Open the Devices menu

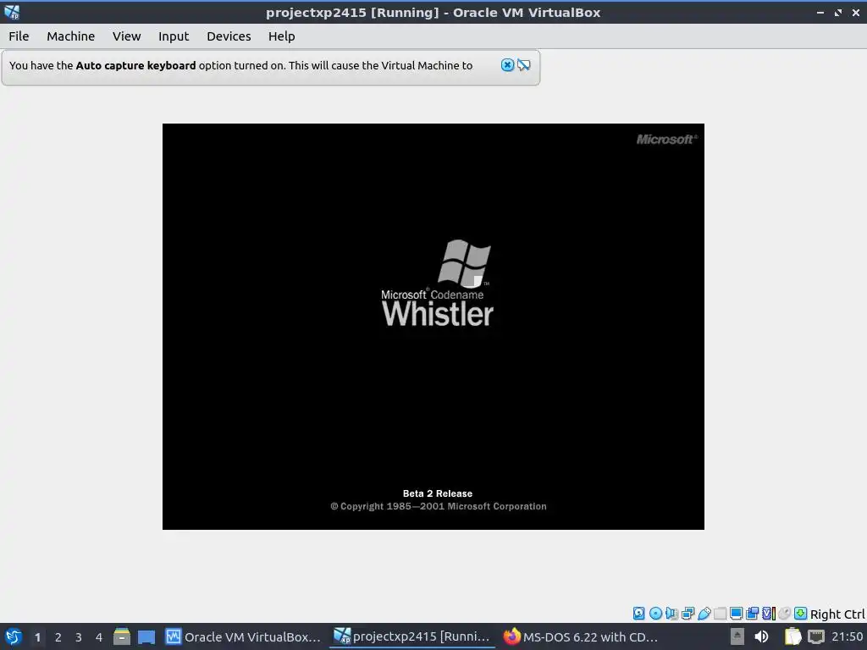229,36
